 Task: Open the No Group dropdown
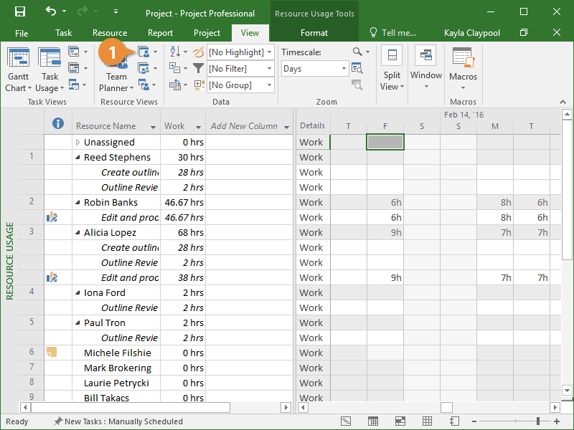click(240, 85)
